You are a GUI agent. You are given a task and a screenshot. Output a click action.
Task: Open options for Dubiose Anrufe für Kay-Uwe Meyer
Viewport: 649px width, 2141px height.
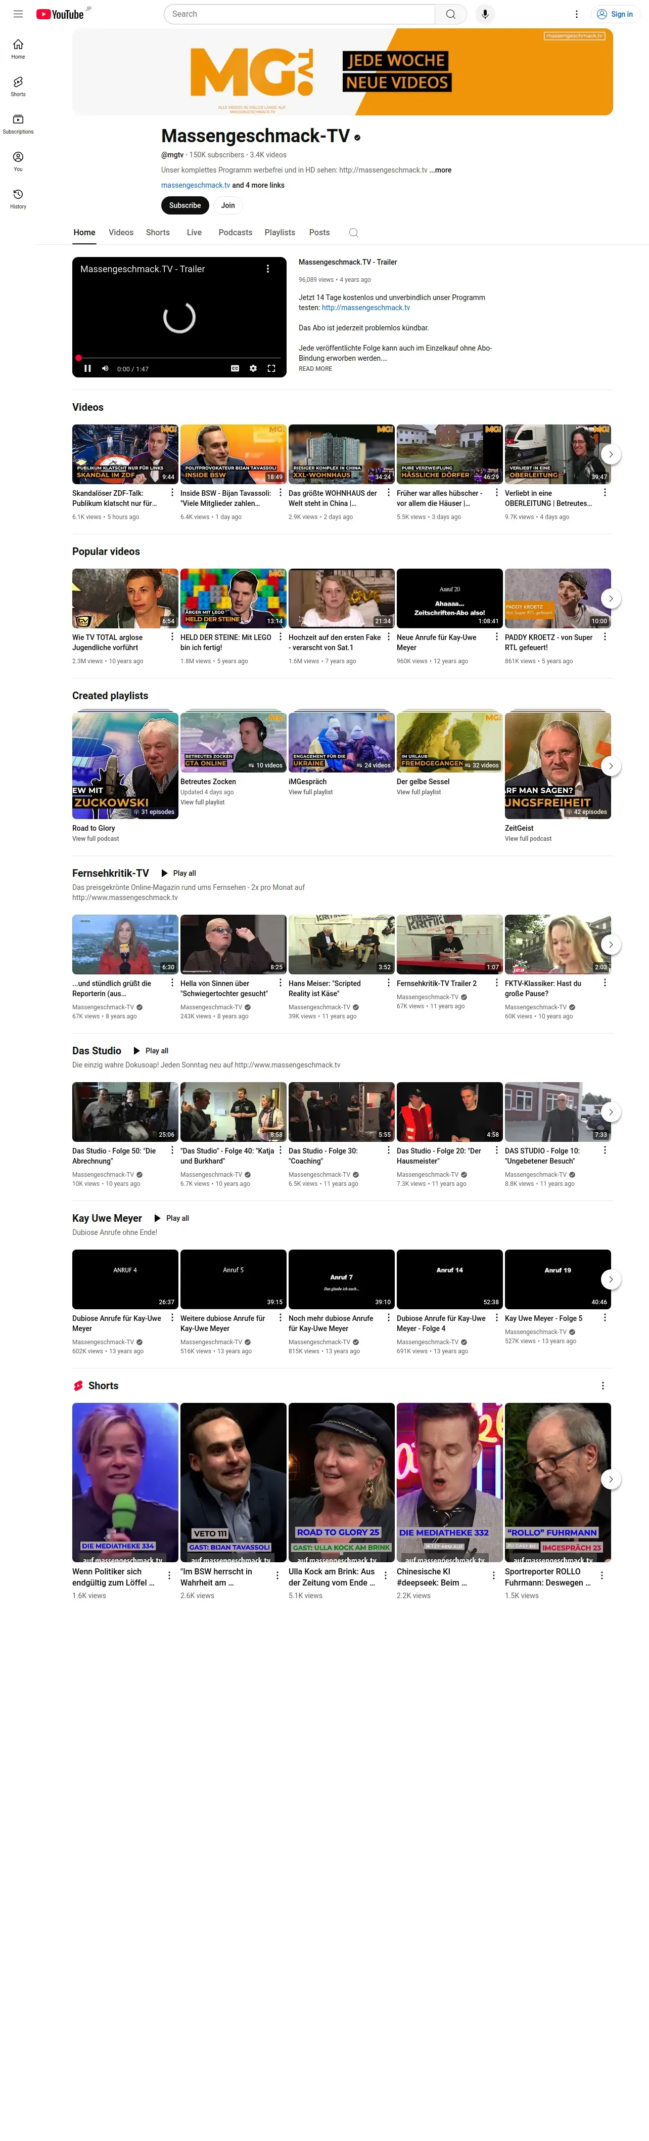[172, 1317]
